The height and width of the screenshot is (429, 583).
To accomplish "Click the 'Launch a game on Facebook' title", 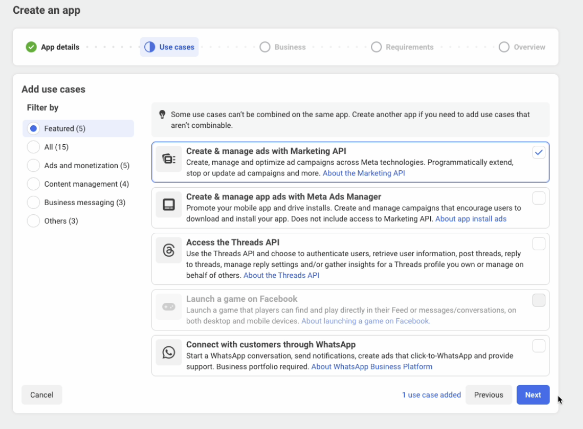I will tap(242, 299).
